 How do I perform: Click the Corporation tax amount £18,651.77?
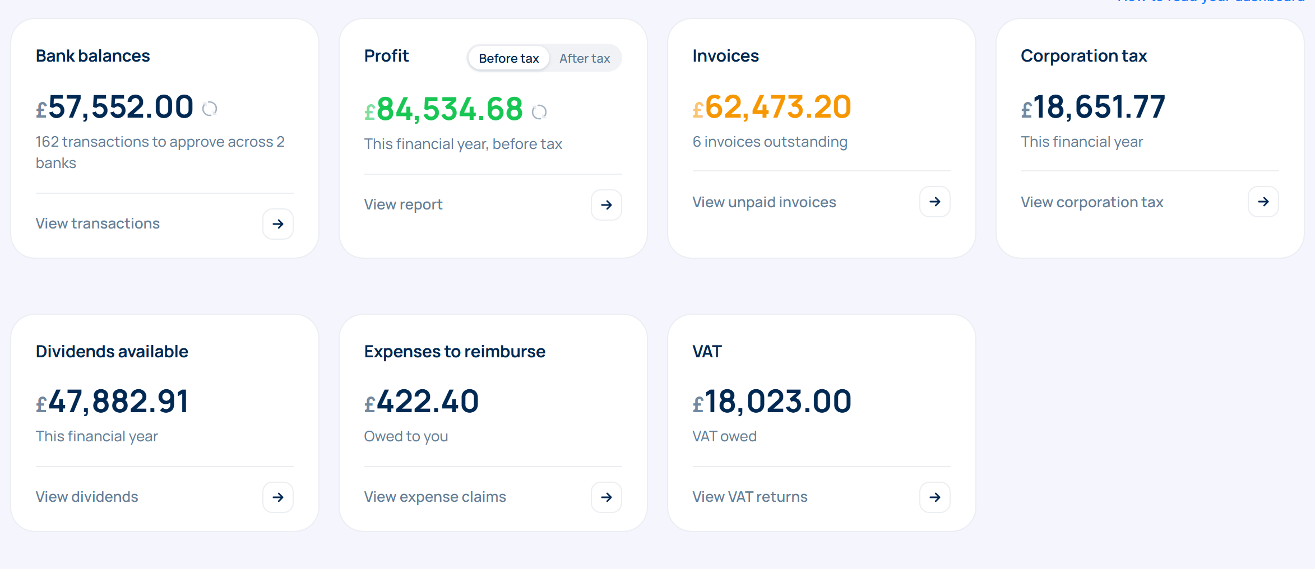[x=1094, y=107]
